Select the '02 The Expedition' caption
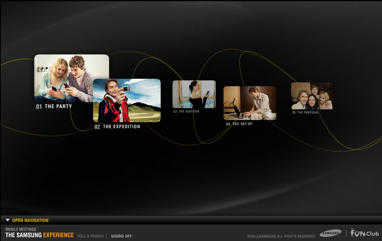The image size is (382, 241). click(x=117, y=127)
